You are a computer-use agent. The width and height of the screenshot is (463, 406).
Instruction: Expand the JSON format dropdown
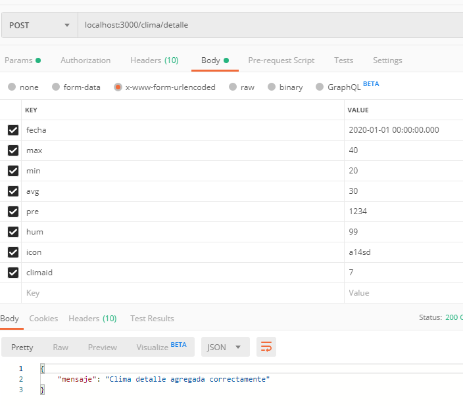[x=225, y=347]
